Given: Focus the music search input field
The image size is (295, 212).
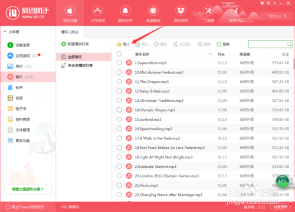Looking at the screenshot, I should click(267, 44).
